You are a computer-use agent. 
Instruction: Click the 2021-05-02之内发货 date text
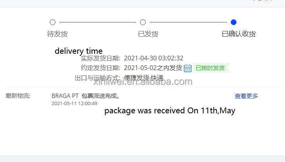coord(153,68)
